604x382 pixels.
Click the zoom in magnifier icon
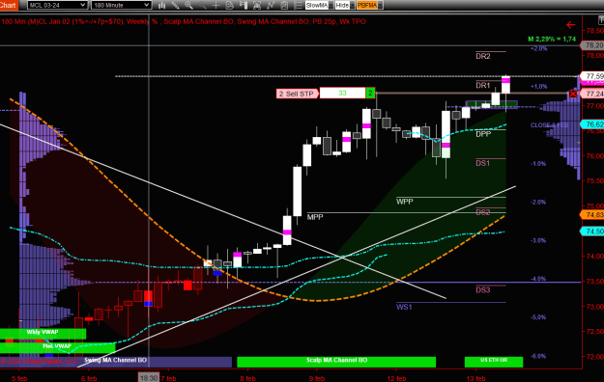pyautogui.click(x=188, y=5)
